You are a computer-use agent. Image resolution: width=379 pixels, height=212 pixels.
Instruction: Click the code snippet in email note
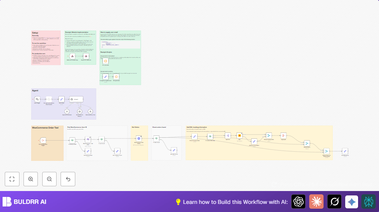[120, 45]
